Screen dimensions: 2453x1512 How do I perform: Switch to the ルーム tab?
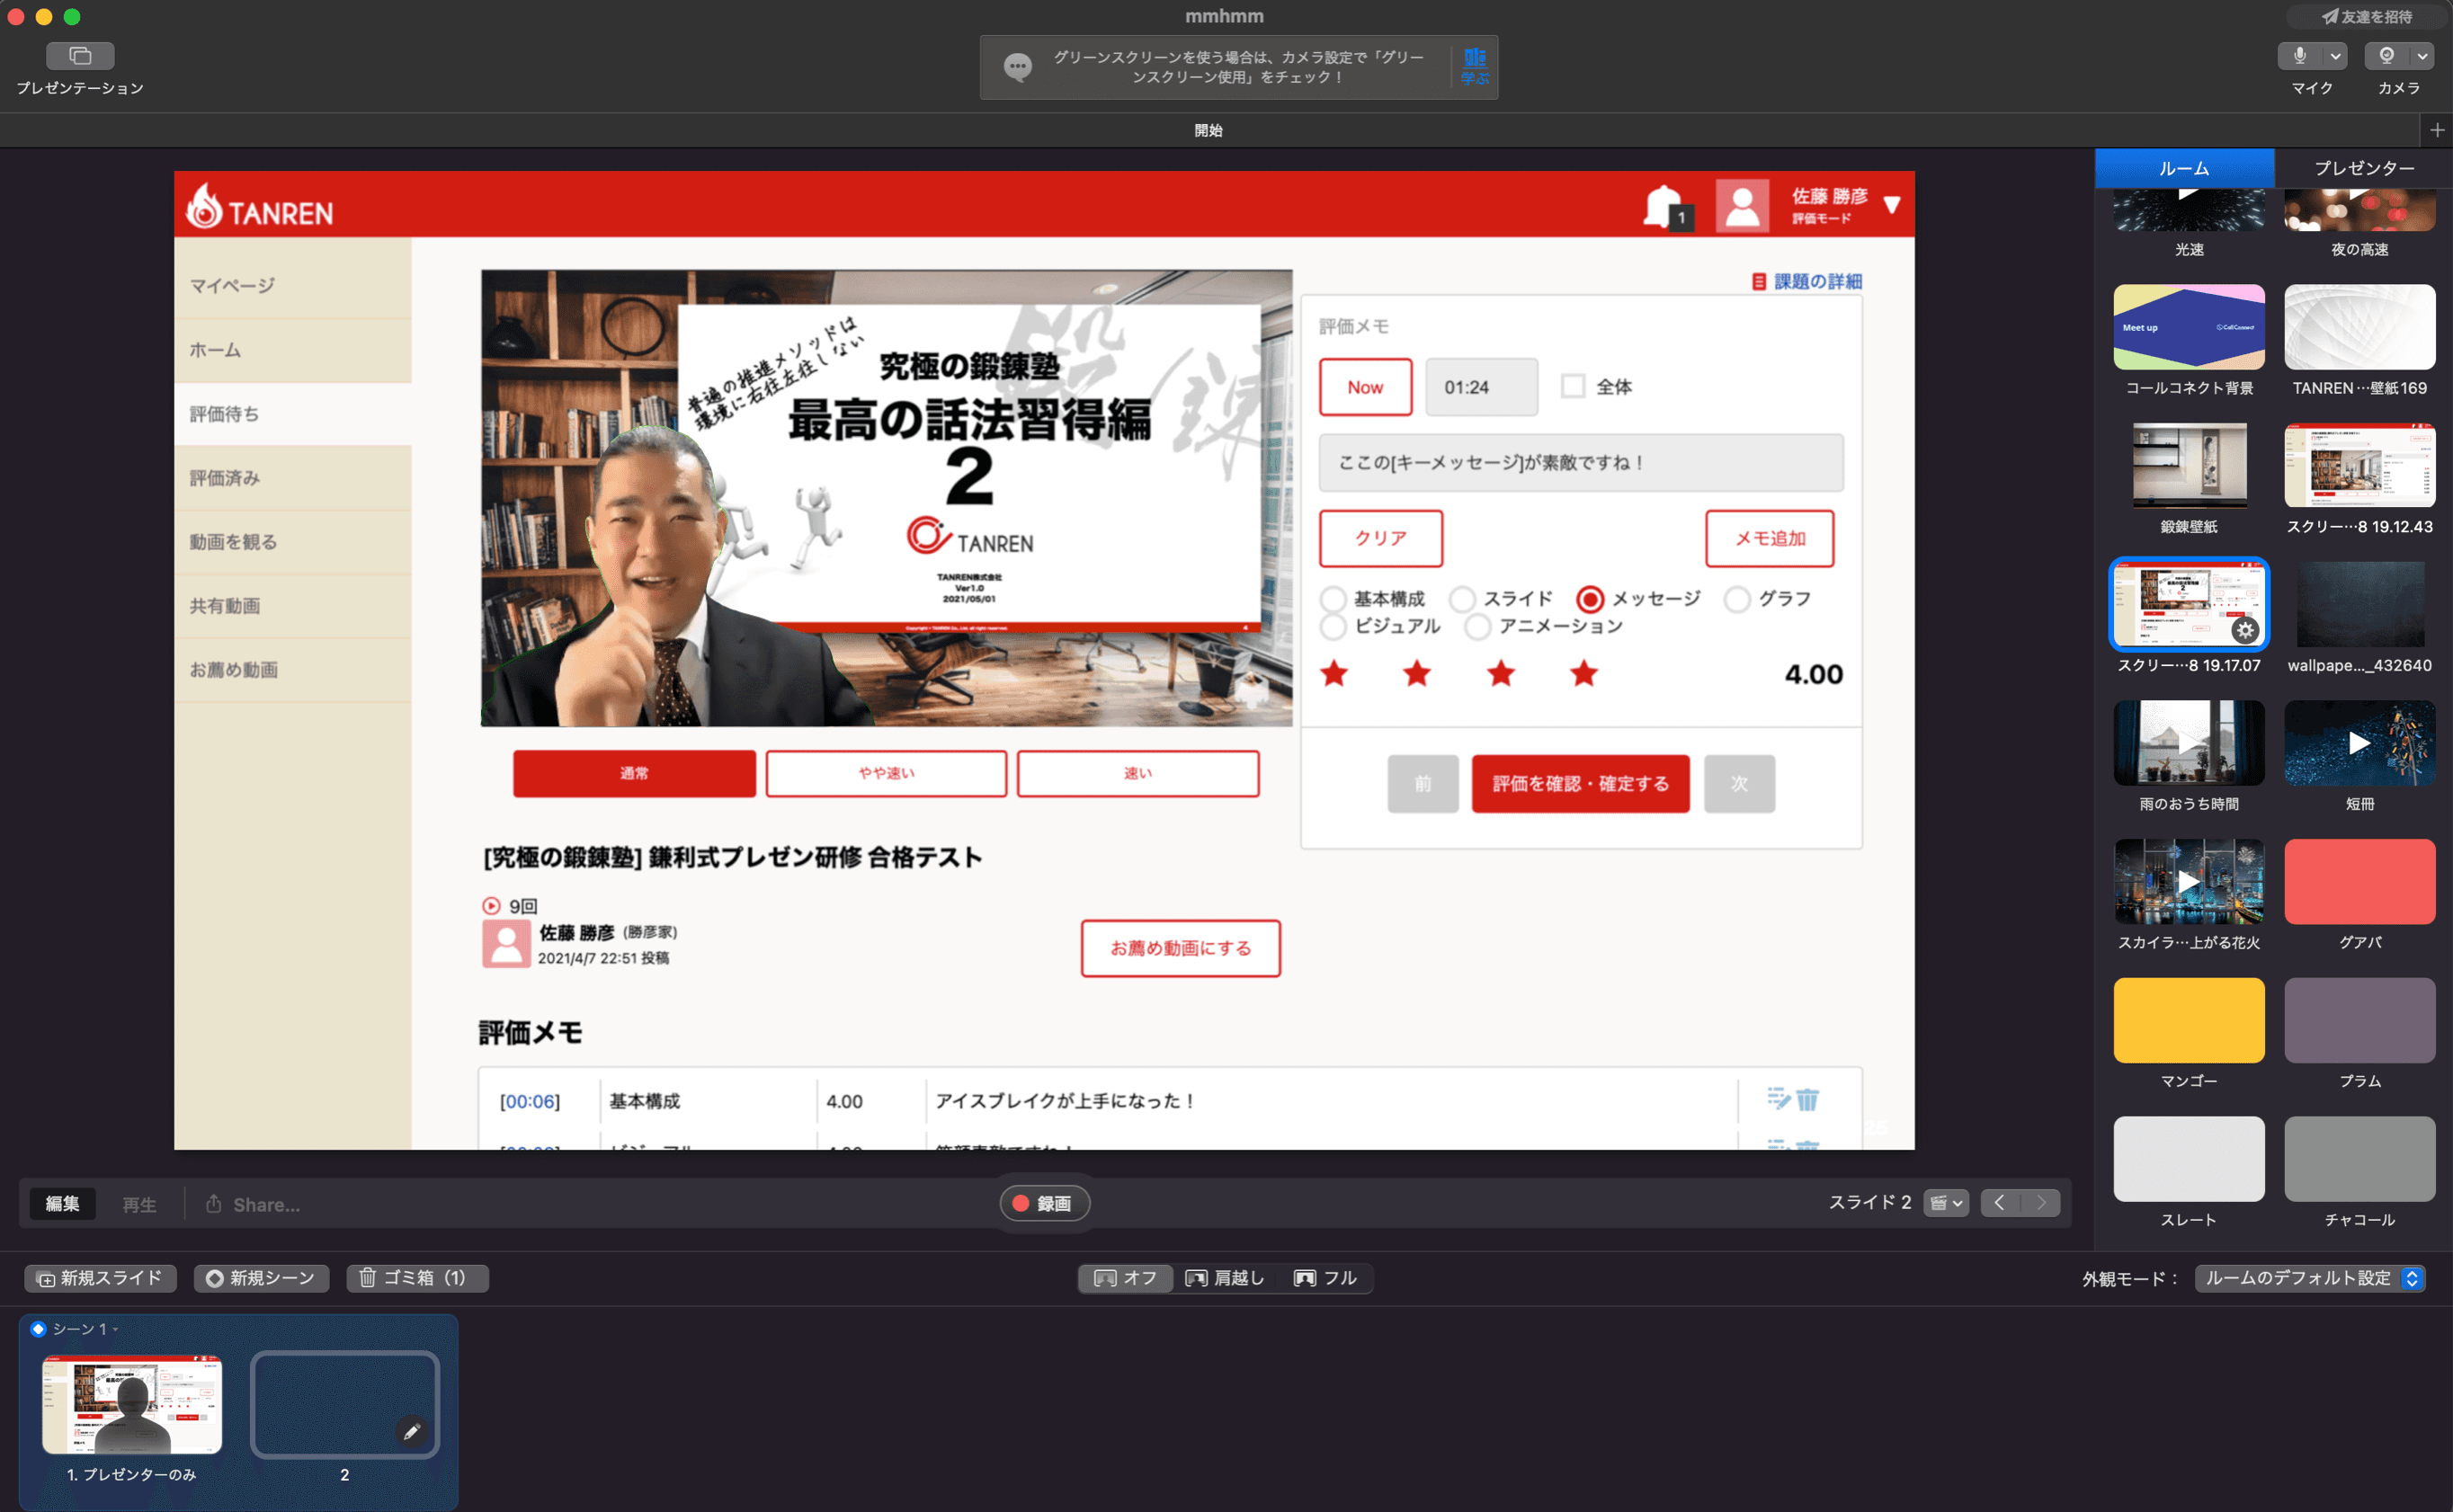click(x=2184, y=168)
